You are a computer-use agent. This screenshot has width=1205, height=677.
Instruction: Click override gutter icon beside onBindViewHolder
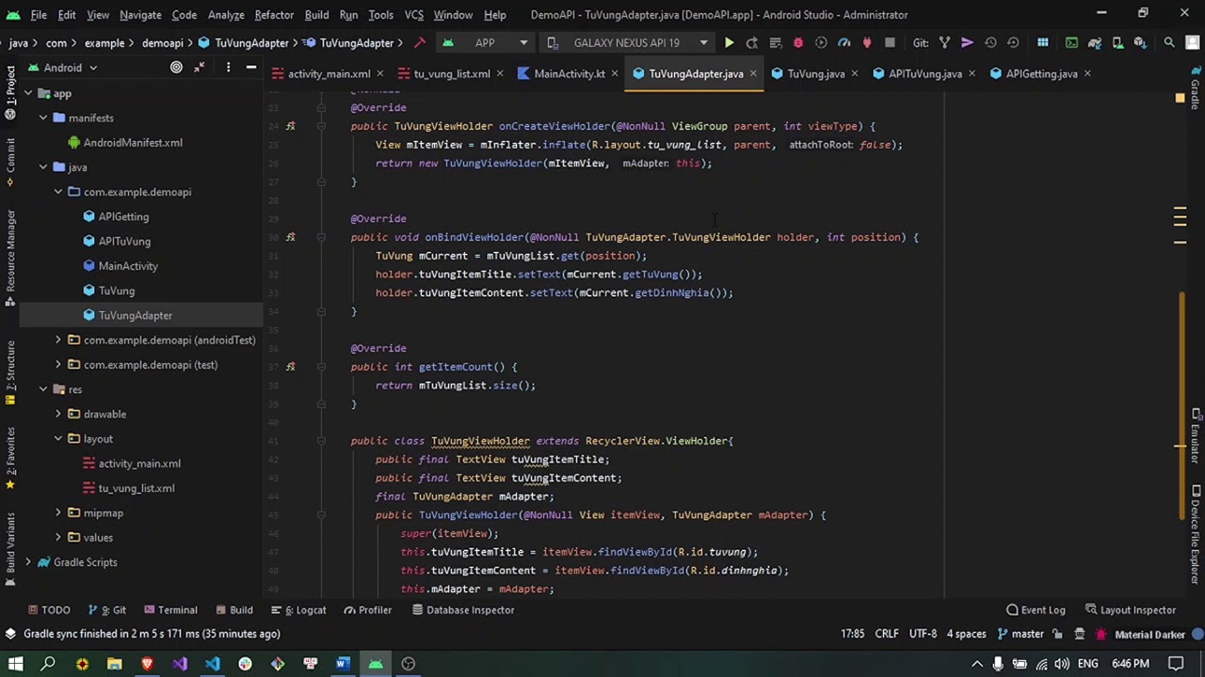[290, 237]
